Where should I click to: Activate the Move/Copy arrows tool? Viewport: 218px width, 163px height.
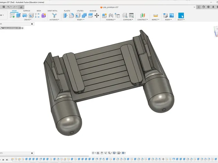point(97,15)
